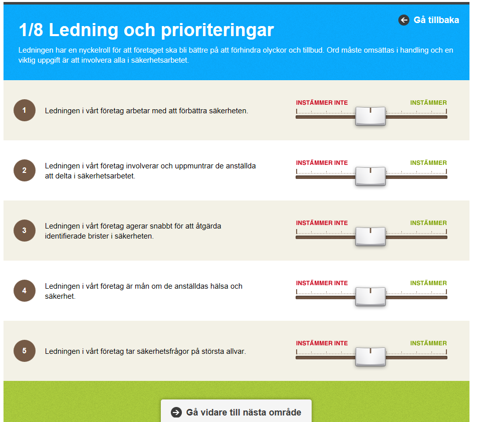Click the number 2 question badge
The image size is (482, 422).
(x=24, y=170)
